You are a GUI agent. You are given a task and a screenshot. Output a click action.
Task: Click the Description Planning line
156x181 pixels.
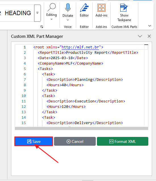[85, 80]
